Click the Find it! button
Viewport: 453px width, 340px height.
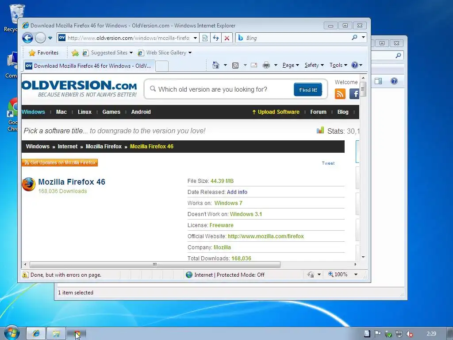(x=308, y=89)
